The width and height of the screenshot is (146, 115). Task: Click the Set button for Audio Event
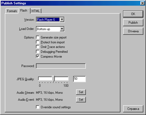(x=81, y=100)
